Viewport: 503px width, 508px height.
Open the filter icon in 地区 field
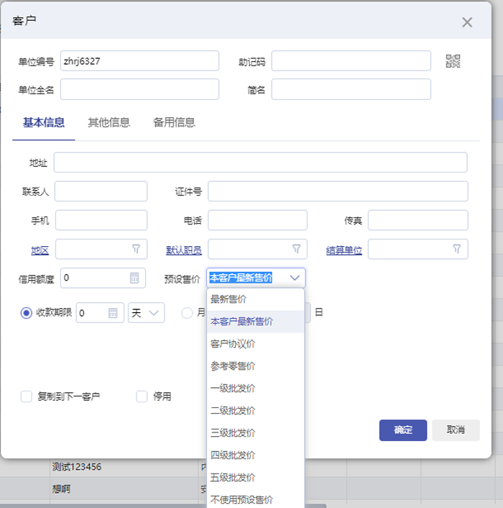point(137,249)
